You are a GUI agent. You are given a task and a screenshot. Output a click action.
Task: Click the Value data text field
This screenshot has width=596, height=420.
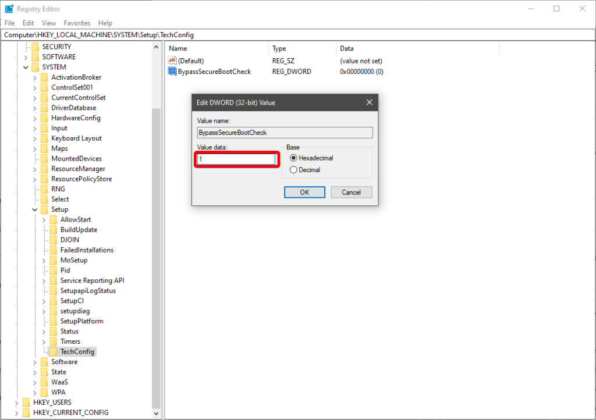coord(236,159)
